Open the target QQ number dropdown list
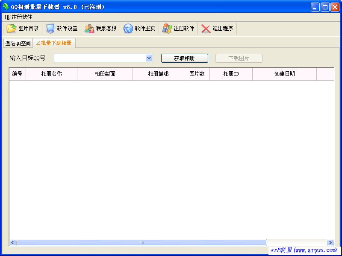The height and width of the screenshot is (256, 342). tap(149, 58)
